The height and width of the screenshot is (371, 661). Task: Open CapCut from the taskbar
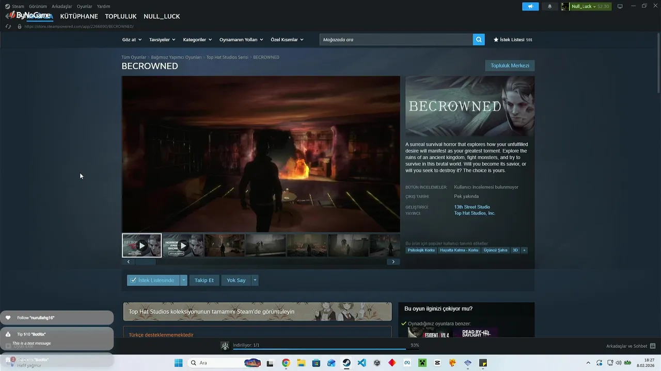437,363
